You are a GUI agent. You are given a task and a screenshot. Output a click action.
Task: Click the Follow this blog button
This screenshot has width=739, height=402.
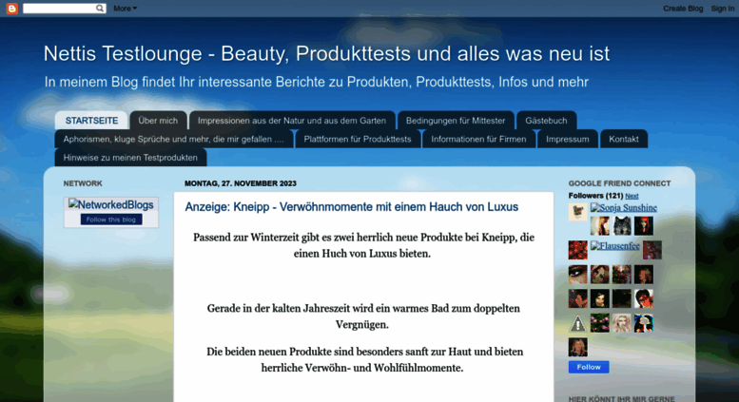pyautogui.click(x=110, y=220)
